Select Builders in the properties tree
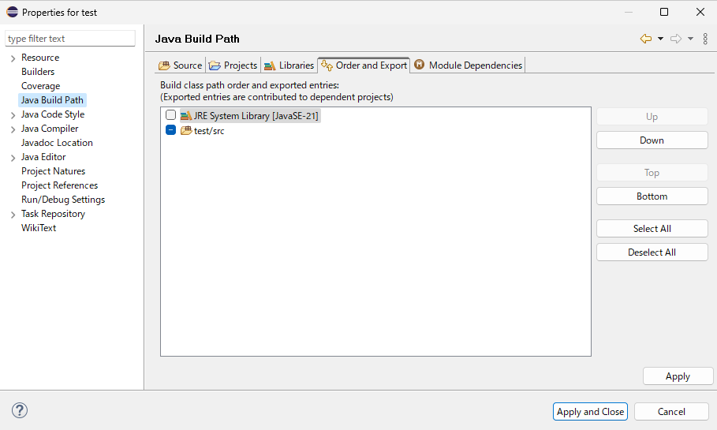The image size is (717, 430). coord(38,72)
